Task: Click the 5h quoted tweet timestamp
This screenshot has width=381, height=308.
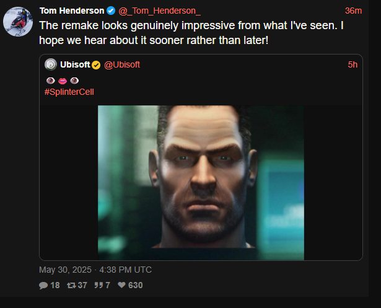Action: [353, 65]
